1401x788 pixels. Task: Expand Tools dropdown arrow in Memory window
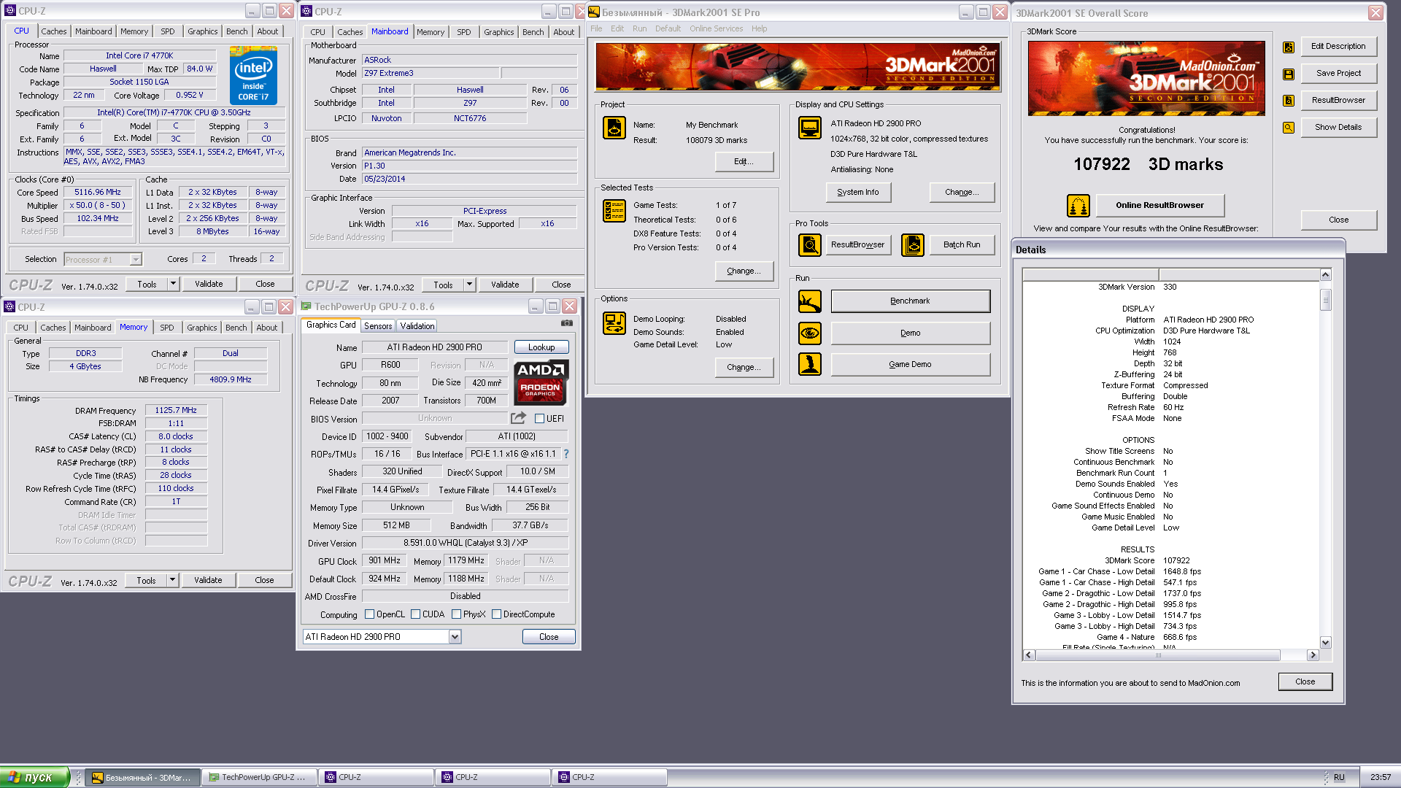point(173,581)
